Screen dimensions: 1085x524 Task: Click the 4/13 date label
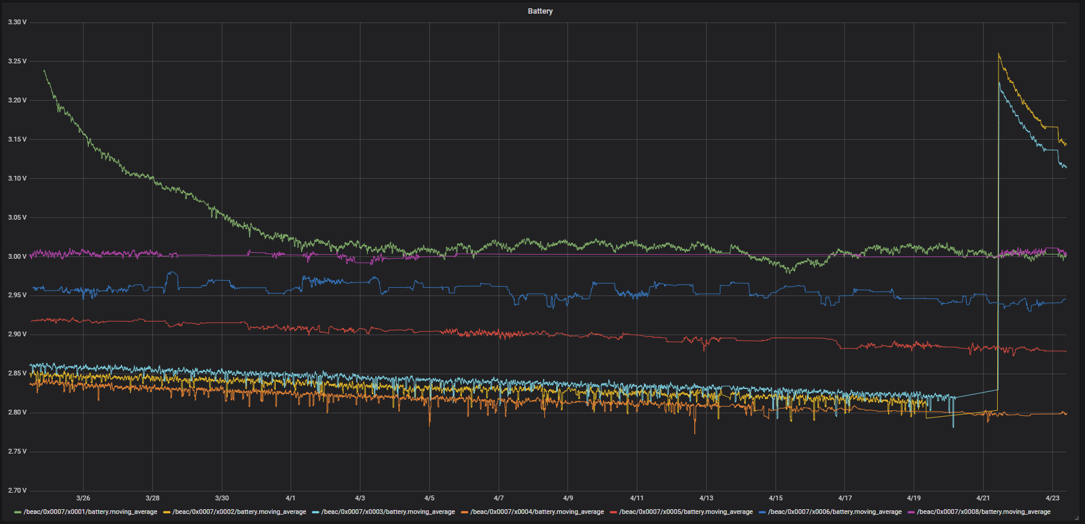(x=706, y=498)
